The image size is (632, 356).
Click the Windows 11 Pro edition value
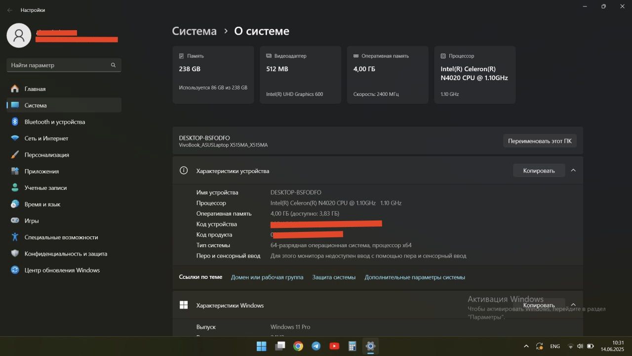coord(290,327)
